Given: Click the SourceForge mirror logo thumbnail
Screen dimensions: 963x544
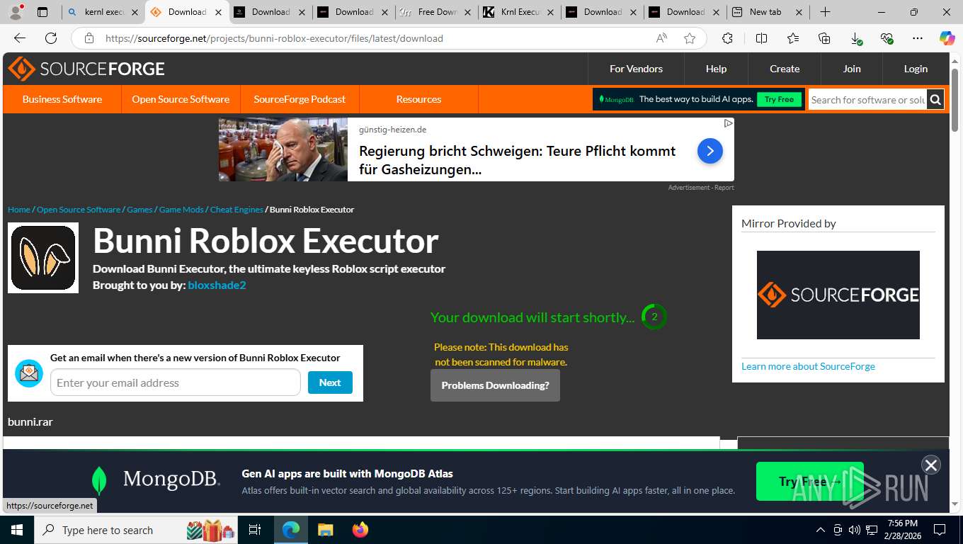Looking at the screenshot, I should click(838, 295).
